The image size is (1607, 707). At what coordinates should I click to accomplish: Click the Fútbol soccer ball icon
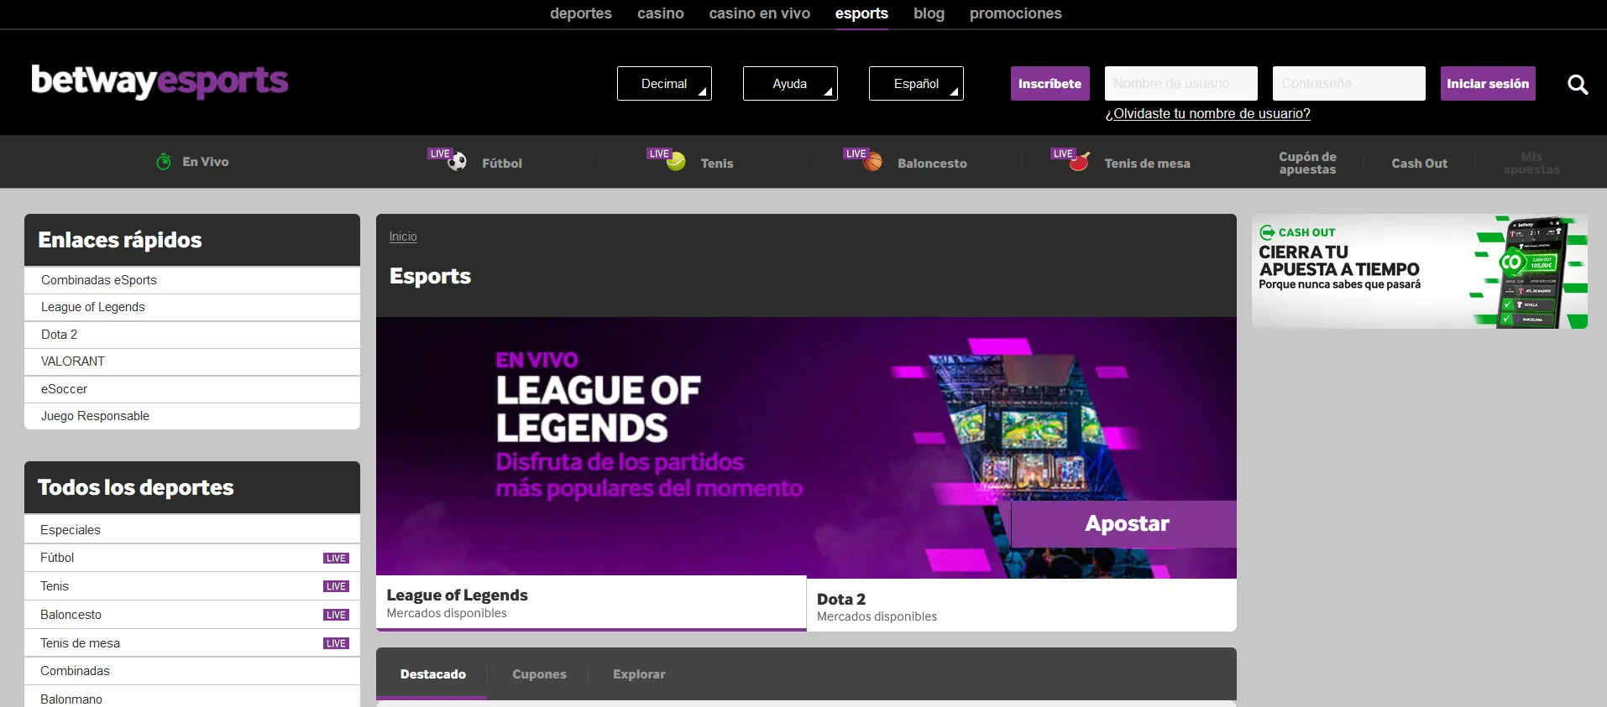coord(457,161)
